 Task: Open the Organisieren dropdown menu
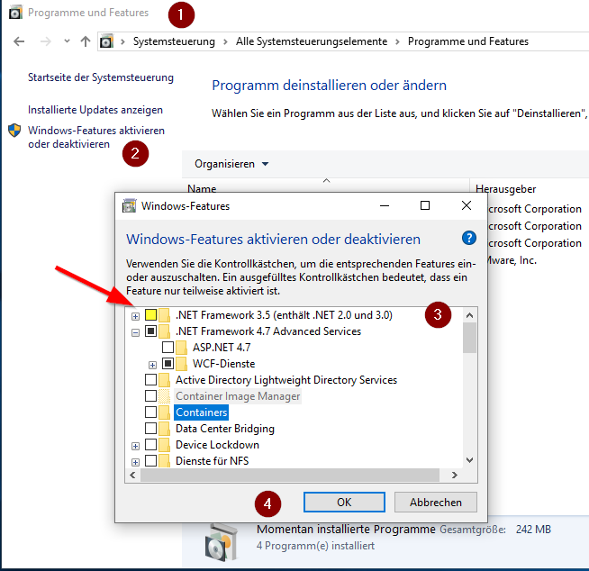pos(231,164)
